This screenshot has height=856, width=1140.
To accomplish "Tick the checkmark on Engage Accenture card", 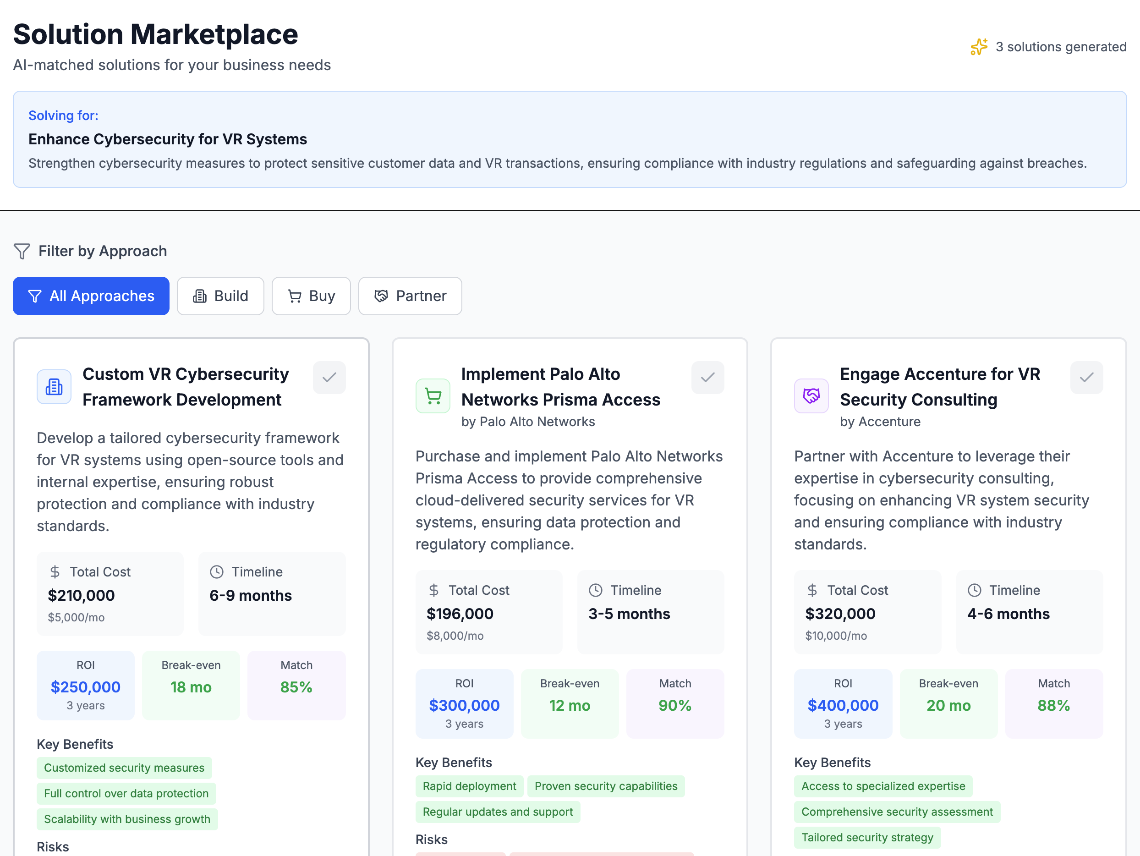I will pyautogui.click(x=1086, y=377).
